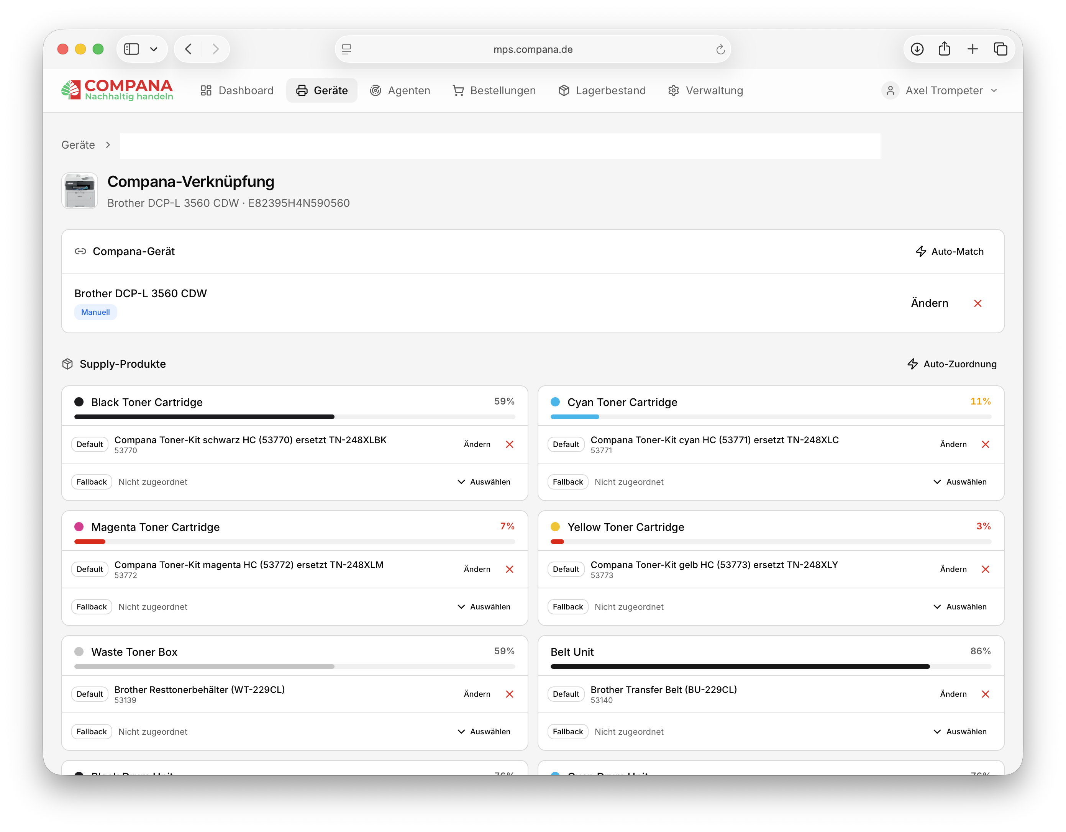This screenshot has height=832, width=1066.
Task: Click the Brother printer thumbnail image
Action: tap(80, 191)
